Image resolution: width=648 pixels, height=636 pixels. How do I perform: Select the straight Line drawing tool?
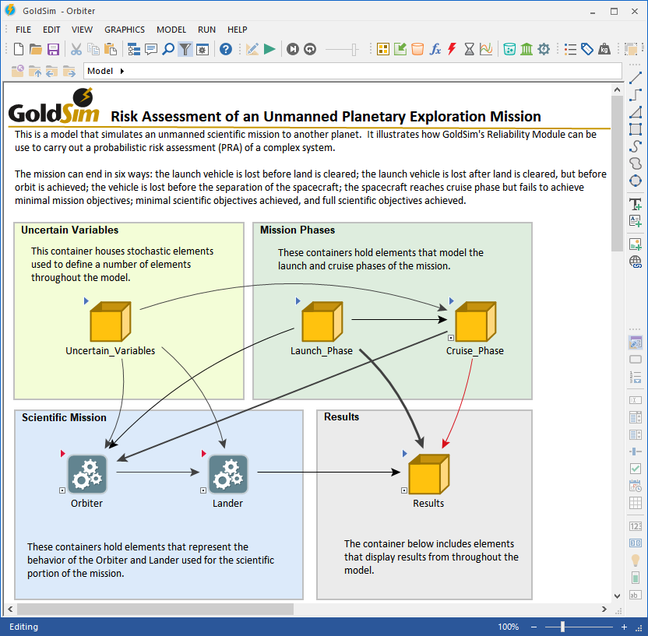click(x=636, y=78)
